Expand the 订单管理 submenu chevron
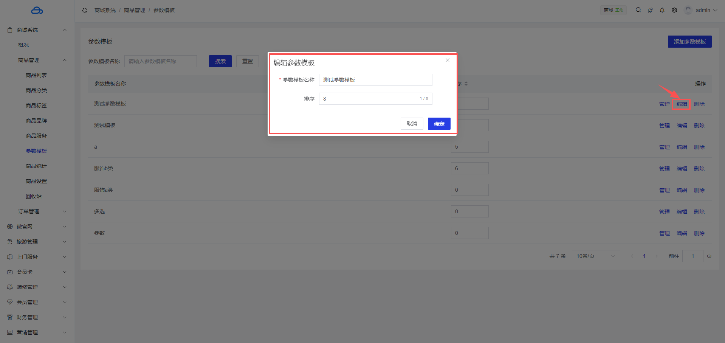Viewport: 725px width, 343px height. tap(65, 211)
